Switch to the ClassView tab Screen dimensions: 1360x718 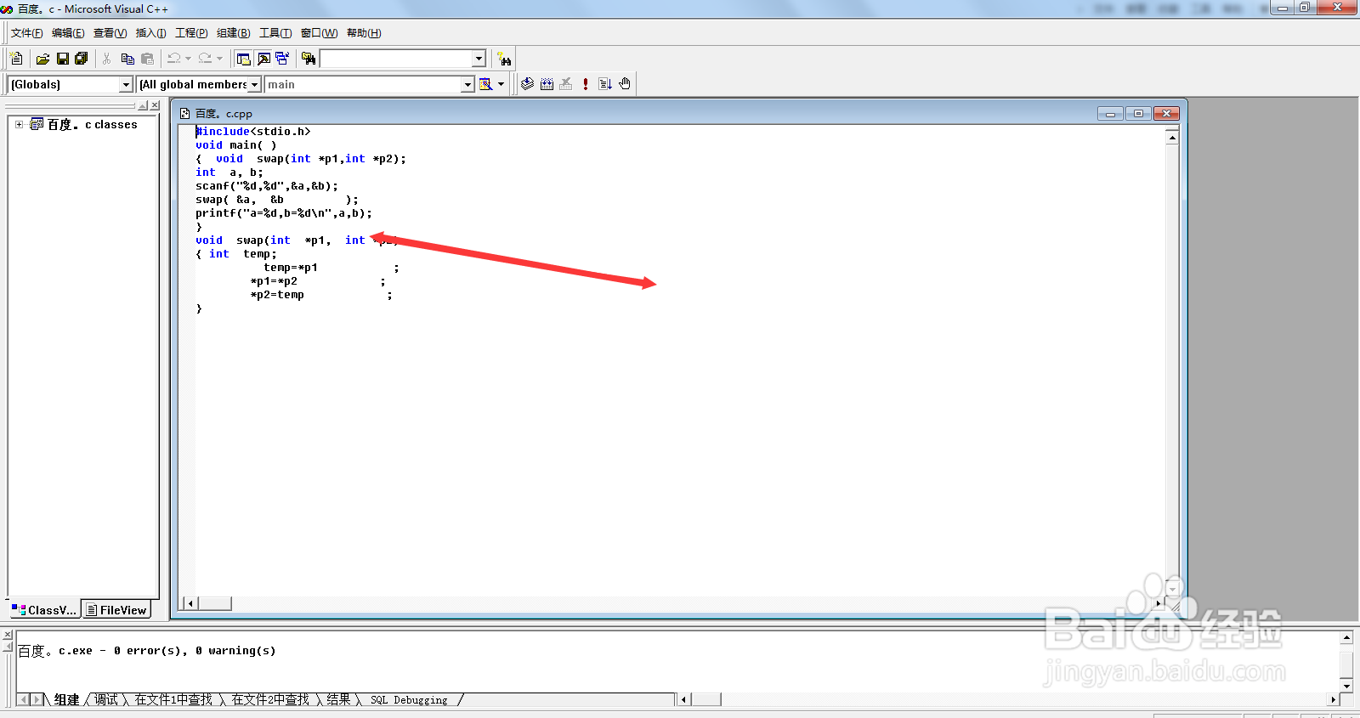coord(44,609)
